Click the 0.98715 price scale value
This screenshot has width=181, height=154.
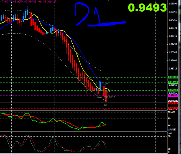click(x=173, y=69)
